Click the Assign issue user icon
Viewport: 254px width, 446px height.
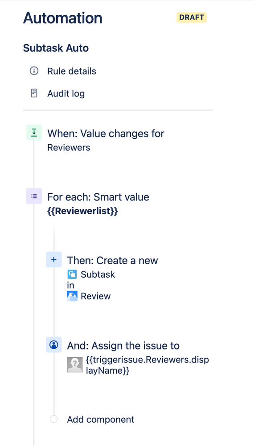tap(53, 345)
